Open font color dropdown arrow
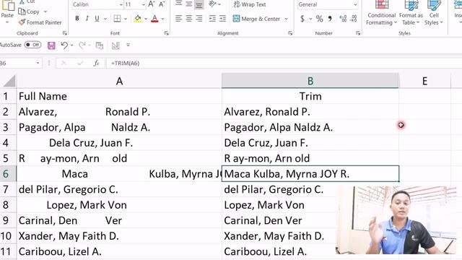462x260 pixels. 162,19
